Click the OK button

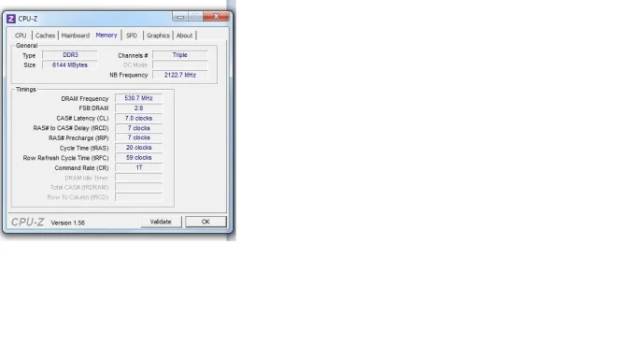[x=206, y=222]
